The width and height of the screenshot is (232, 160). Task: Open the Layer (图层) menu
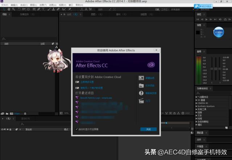(x=33, y=5)
